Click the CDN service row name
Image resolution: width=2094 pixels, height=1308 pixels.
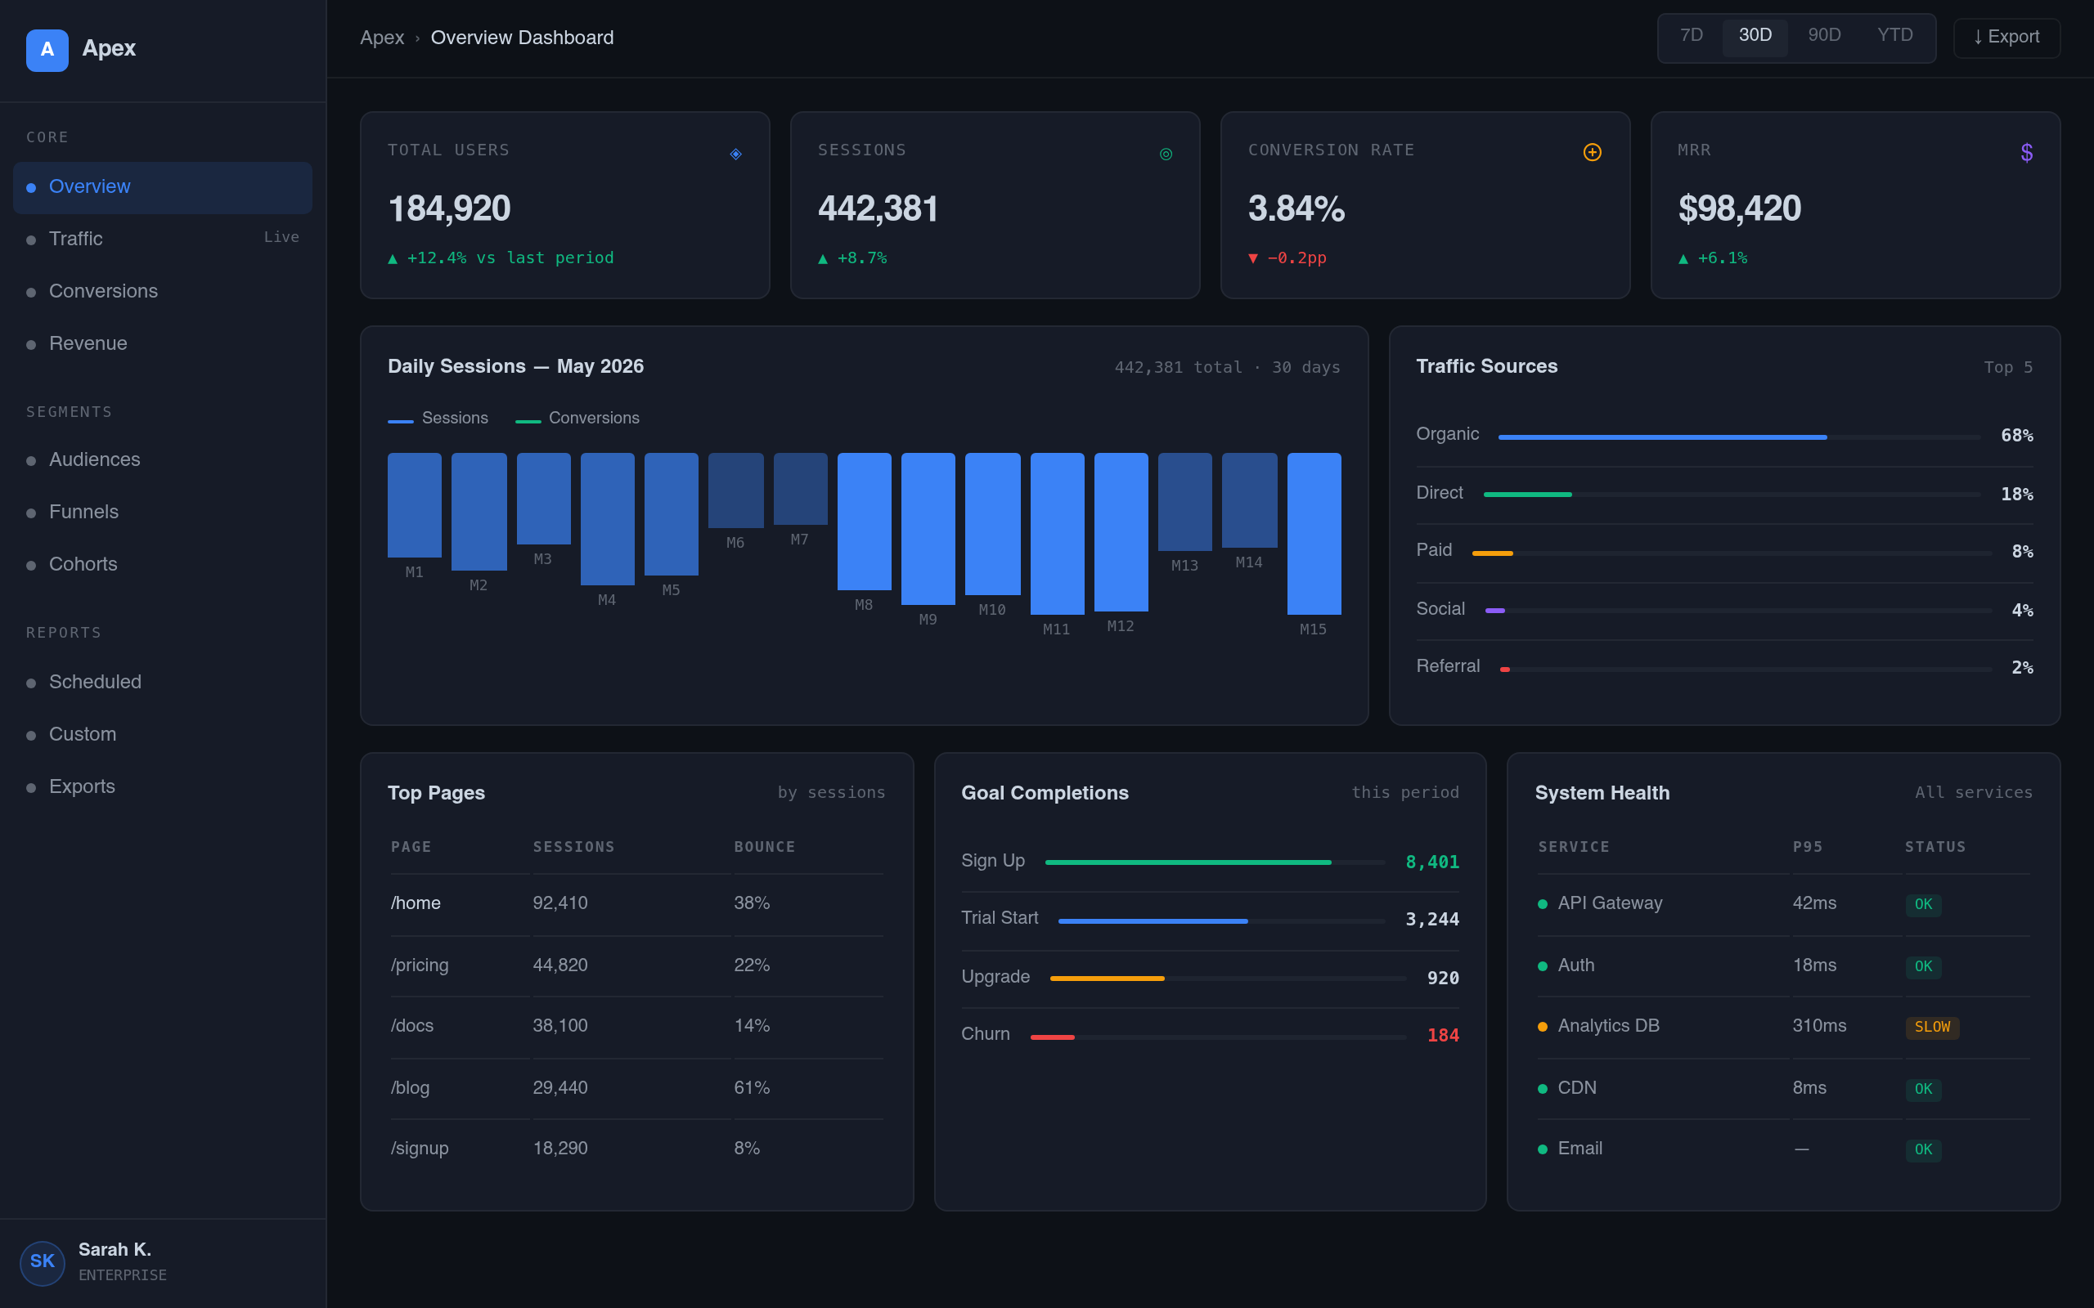click(x=1576, y=1088)
